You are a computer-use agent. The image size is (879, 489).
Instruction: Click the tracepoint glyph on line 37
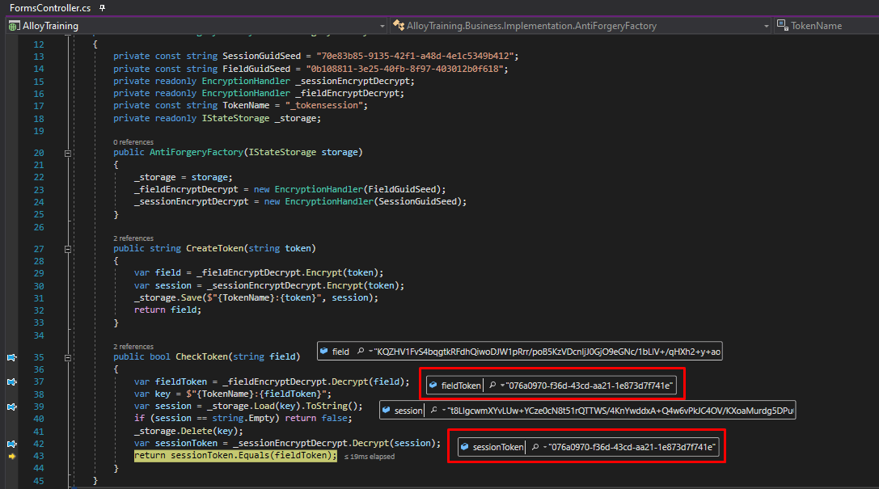click(x=12, y=382)
